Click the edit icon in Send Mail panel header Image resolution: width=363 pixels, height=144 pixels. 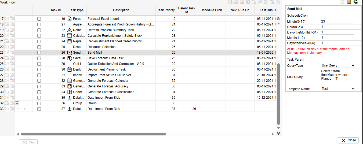pyautogui.click(x=342, y=2)
